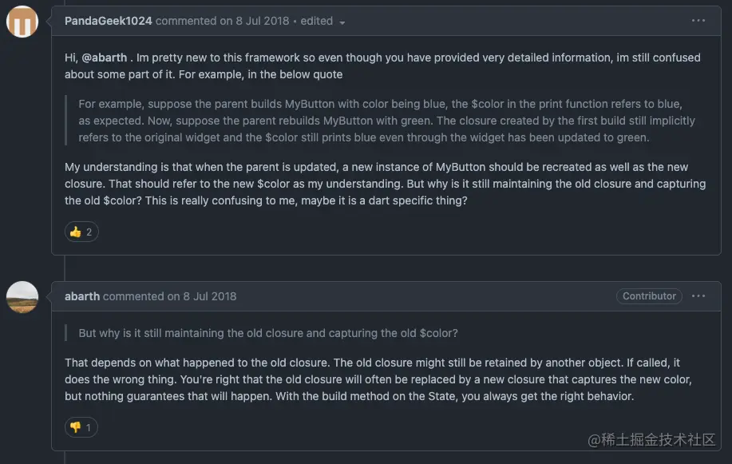Click the quoted 'But why is it still maintaining' text
Screen dimensions: 732x464
click(267, 333)
